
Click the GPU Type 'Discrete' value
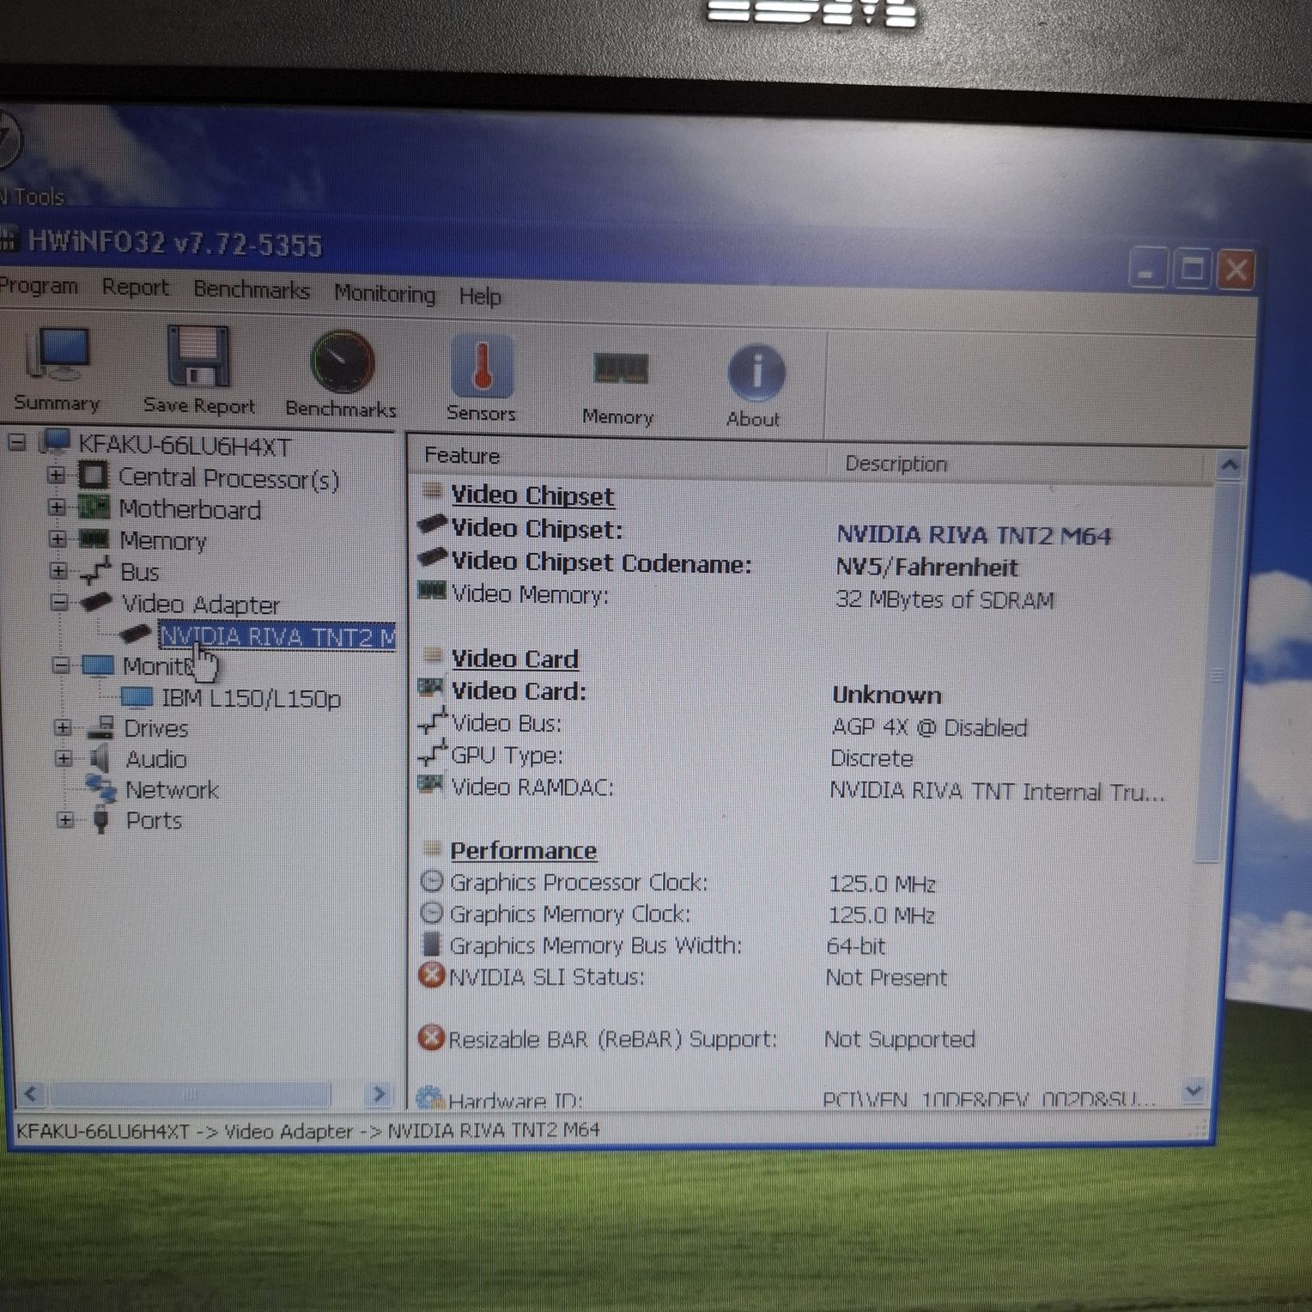pyautogui.click(x=872, y=759)
